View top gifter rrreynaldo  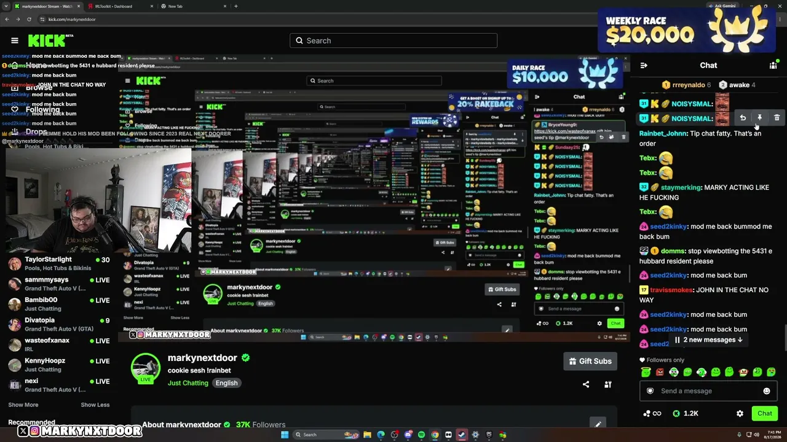[x=686, y=85]
